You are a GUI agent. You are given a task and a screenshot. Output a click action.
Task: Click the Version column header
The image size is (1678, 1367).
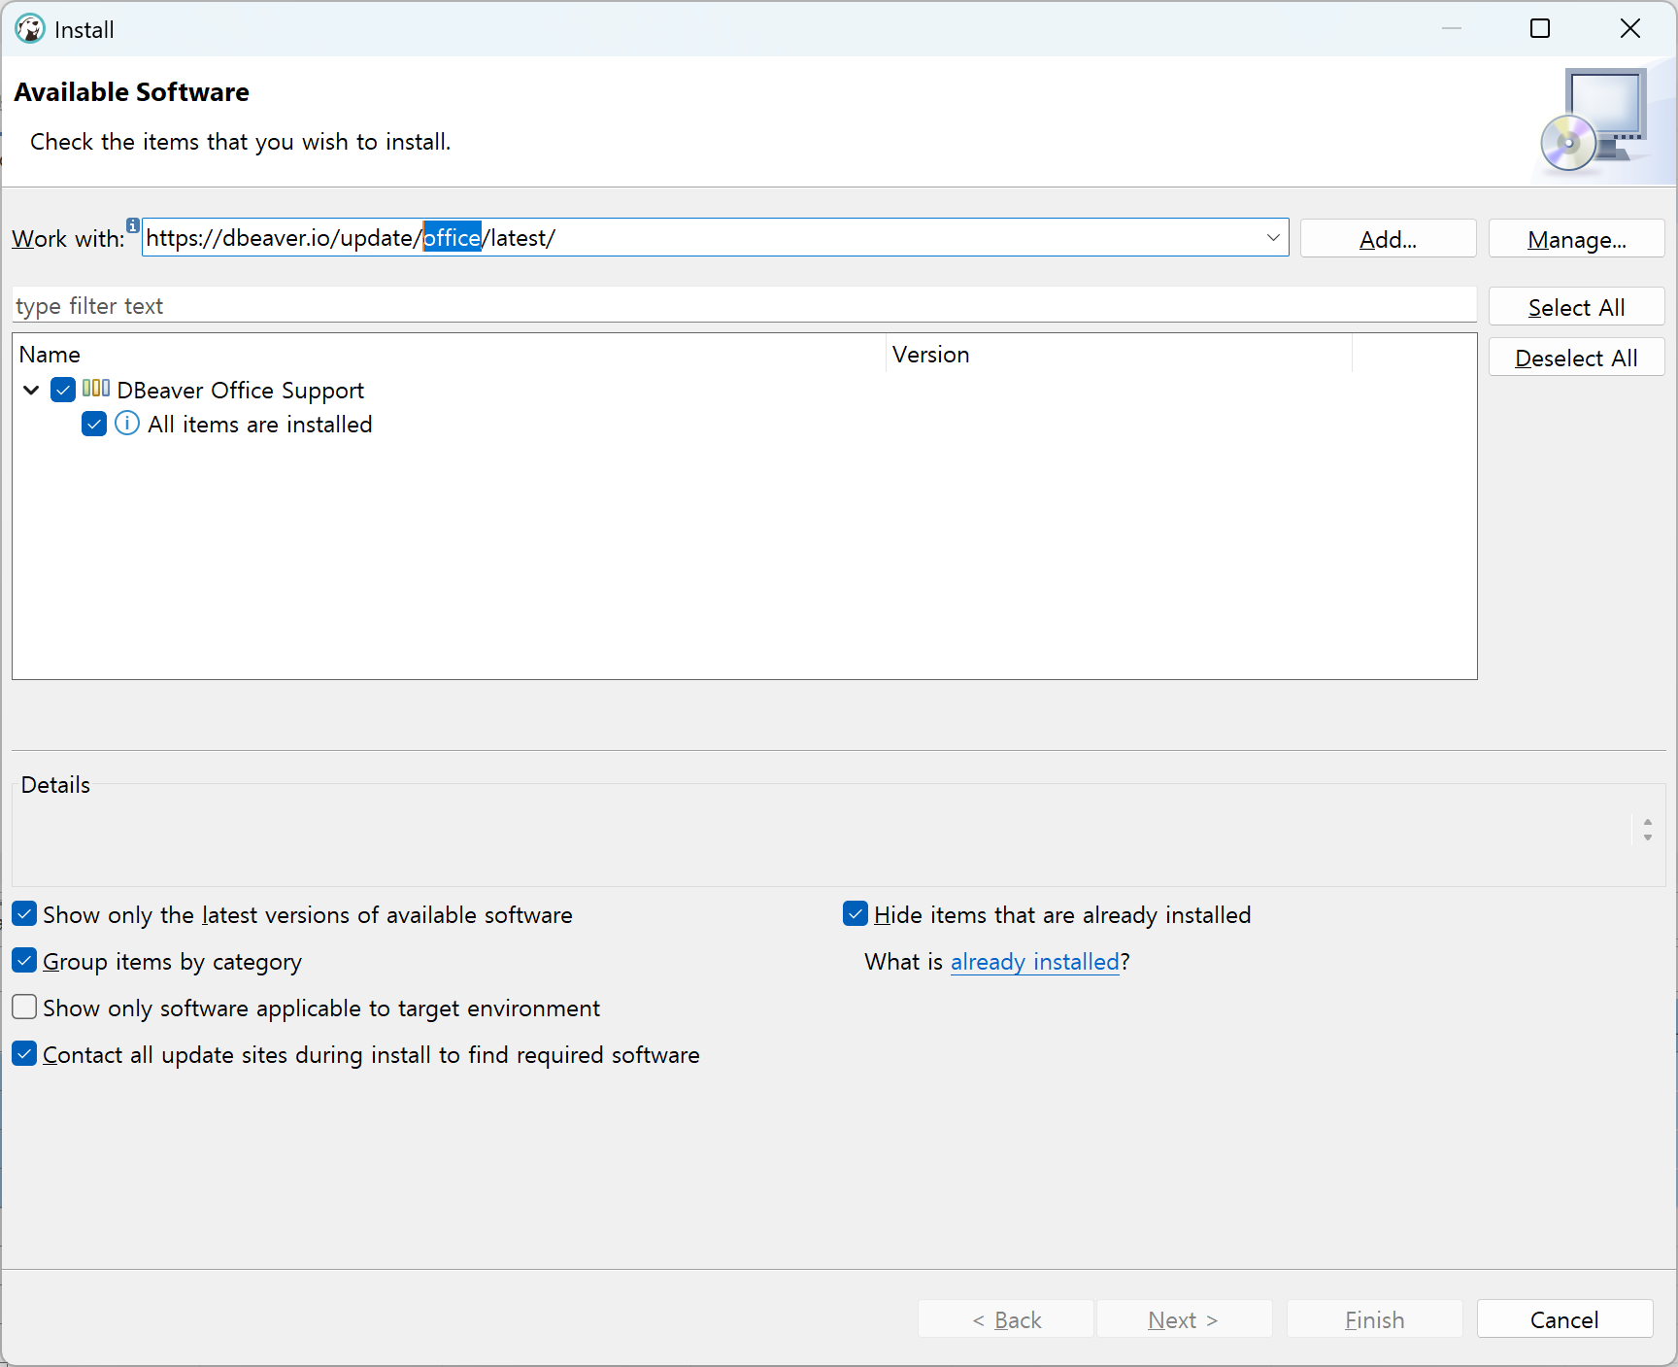coord(1119,355)
